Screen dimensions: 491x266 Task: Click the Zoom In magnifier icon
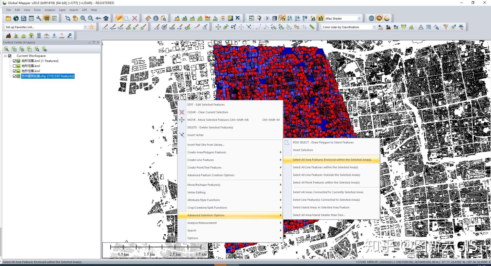(x=83, y=19)
